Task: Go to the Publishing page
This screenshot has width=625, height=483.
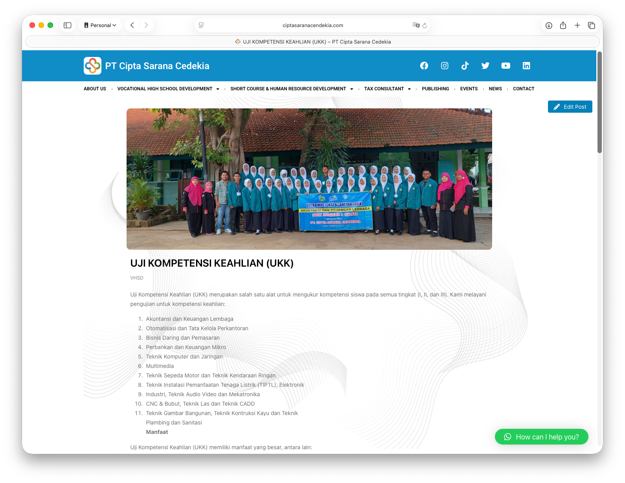Action: pyautogui.click(x=436, y=89)
